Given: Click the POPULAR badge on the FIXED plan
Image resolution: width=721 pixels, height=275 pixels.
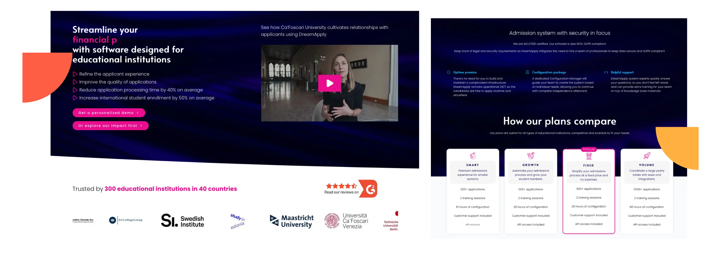Looking at the screenshot, I should tap(589, 150).
